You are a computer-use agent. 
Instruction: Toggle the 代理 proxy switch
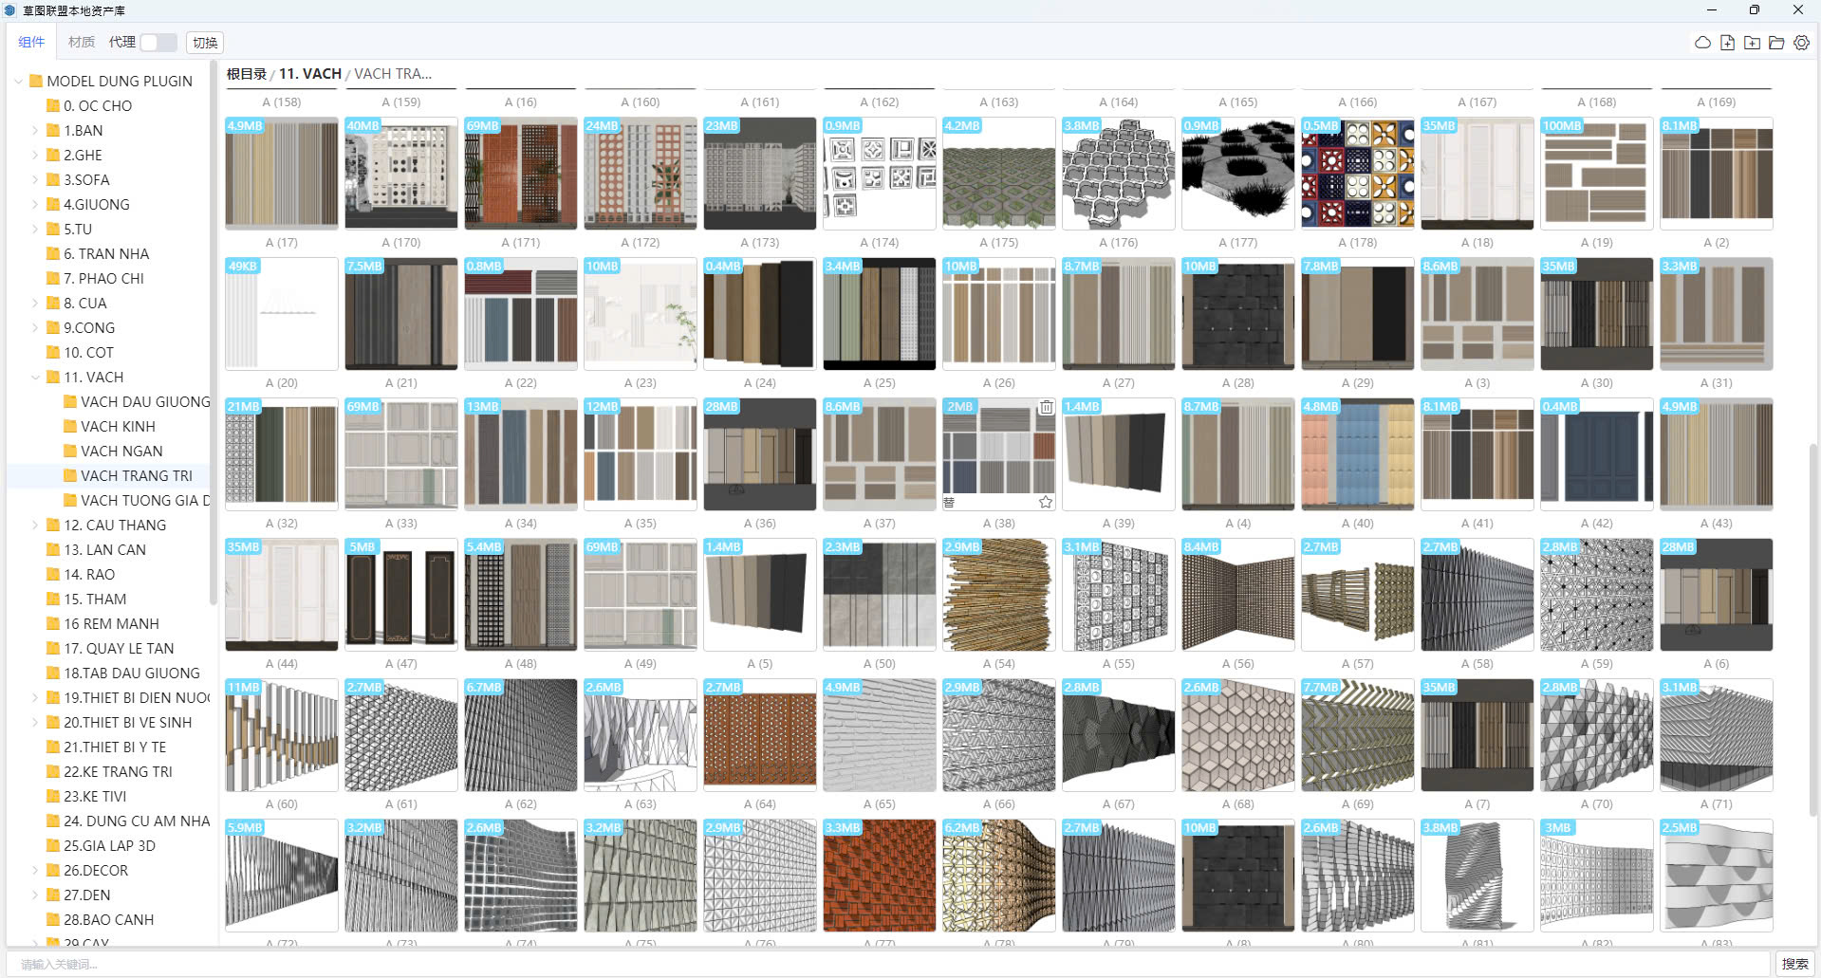158,43
